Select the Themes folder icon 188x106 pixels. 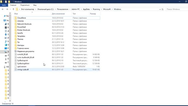(x=16, y=39)
